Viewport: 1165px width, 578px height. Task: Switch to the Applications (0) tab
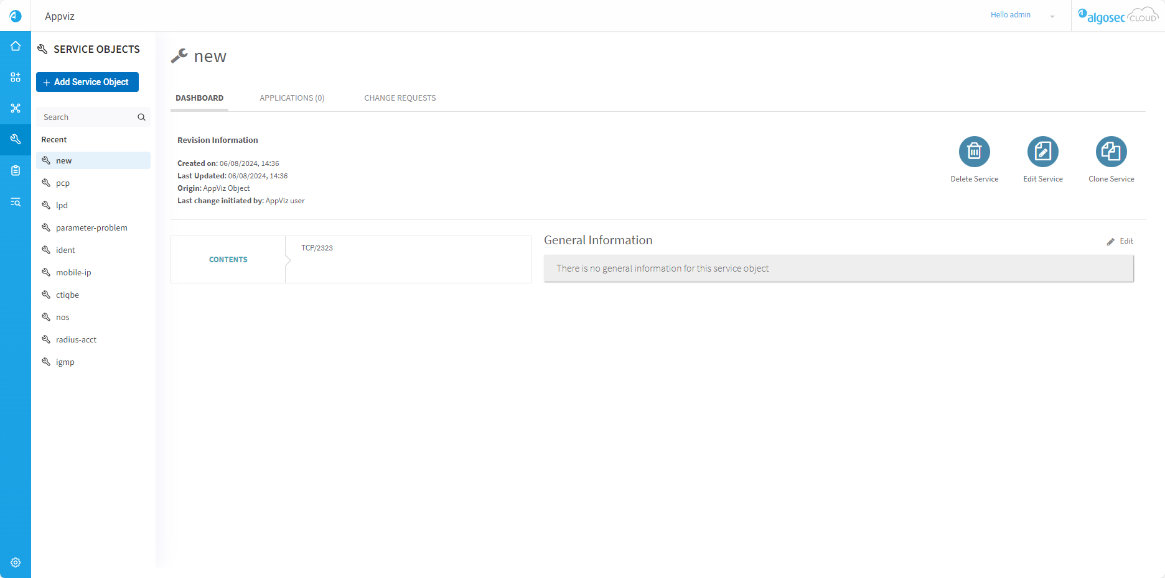tap(292, 98)
